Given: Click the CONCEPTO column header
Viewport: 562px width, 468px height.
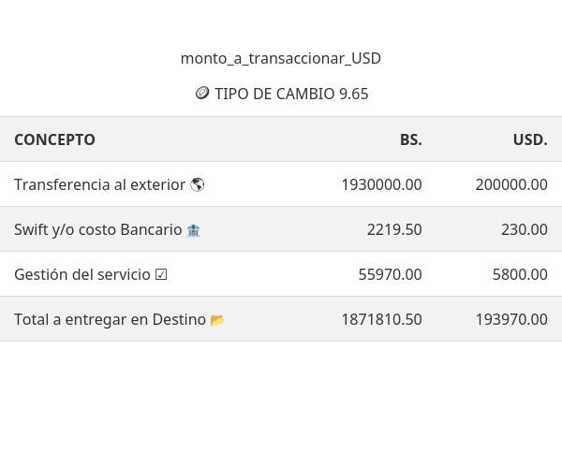Looking at the screenshot, I should coord(54,139).
